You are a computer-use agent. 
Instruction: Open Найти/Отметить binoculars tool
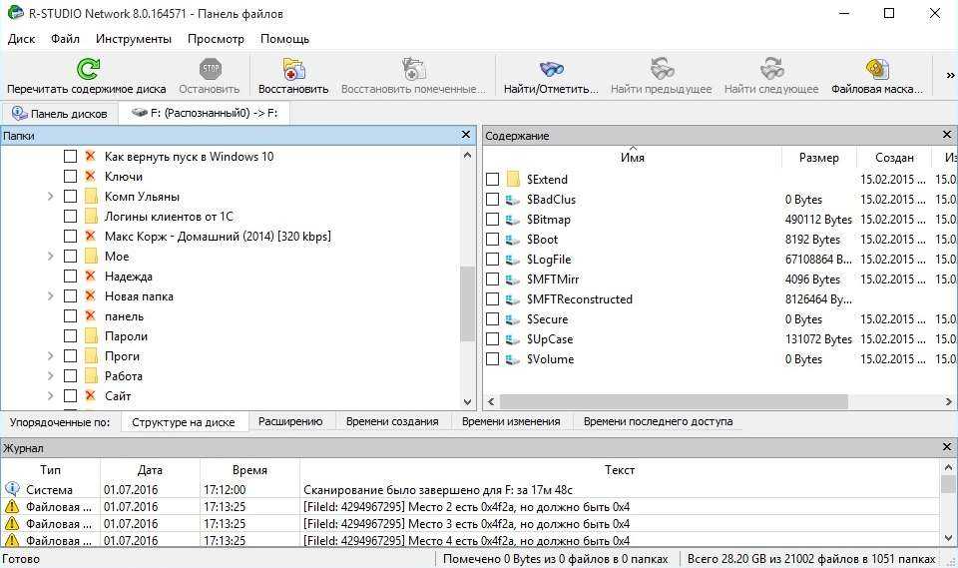point(551,69)
